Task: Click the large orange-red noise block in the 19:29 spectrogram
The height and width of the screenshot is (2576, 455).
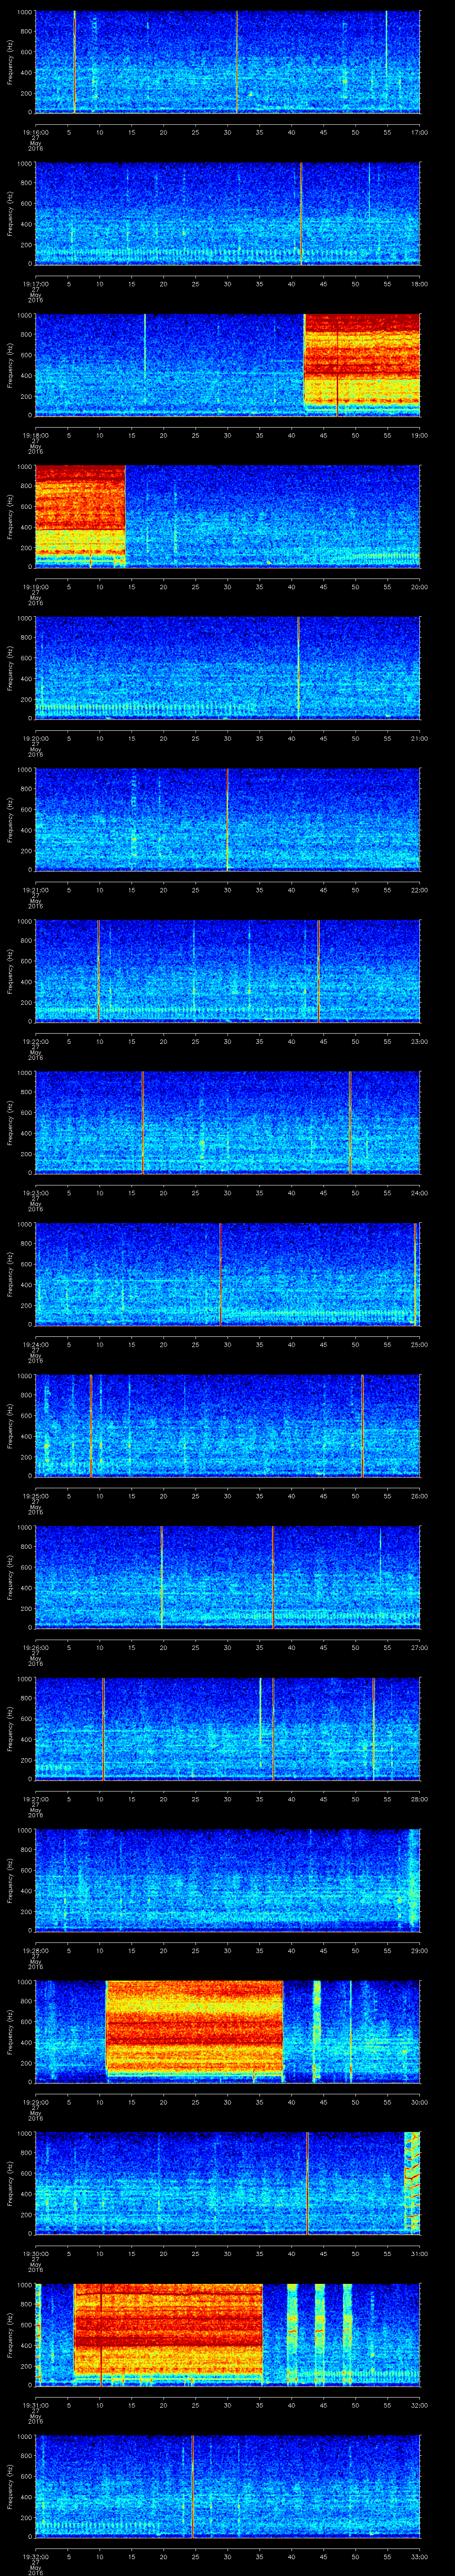Action: pos(194,2030)
